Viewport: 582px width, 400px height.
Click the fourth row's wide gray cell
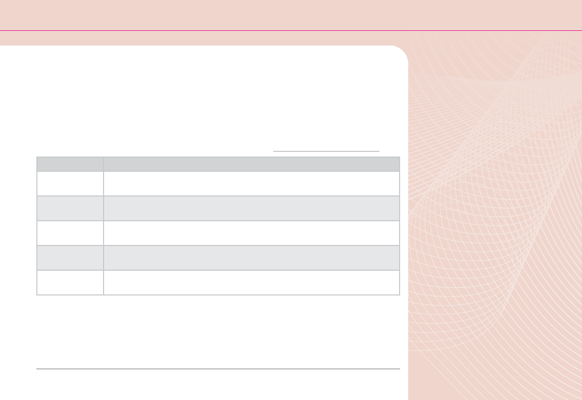(251, 258)
